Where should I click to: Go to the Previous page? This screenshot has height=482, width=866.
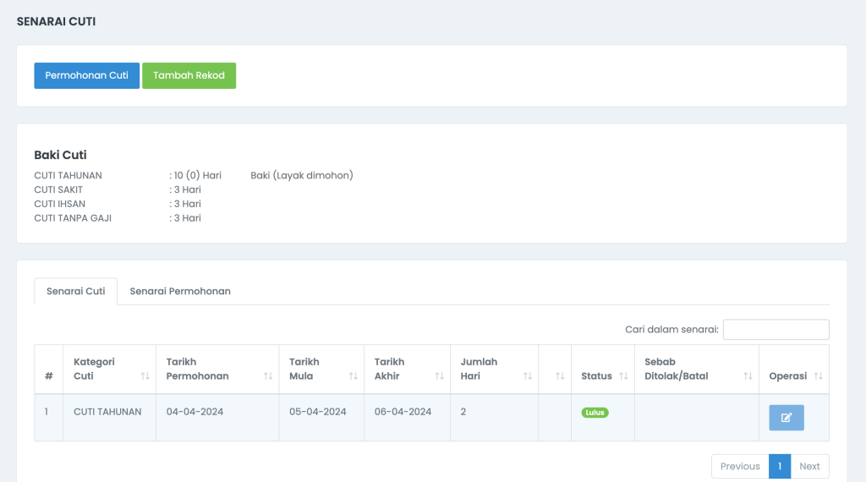tap(740, 466)
